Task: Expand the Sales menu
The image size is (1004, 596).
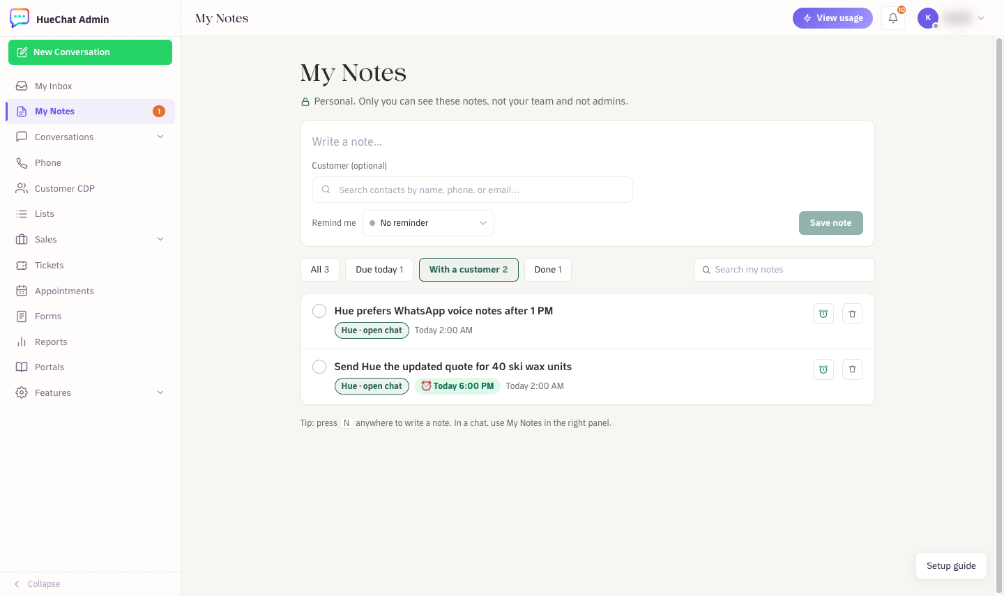Action: tap(160, 239)
